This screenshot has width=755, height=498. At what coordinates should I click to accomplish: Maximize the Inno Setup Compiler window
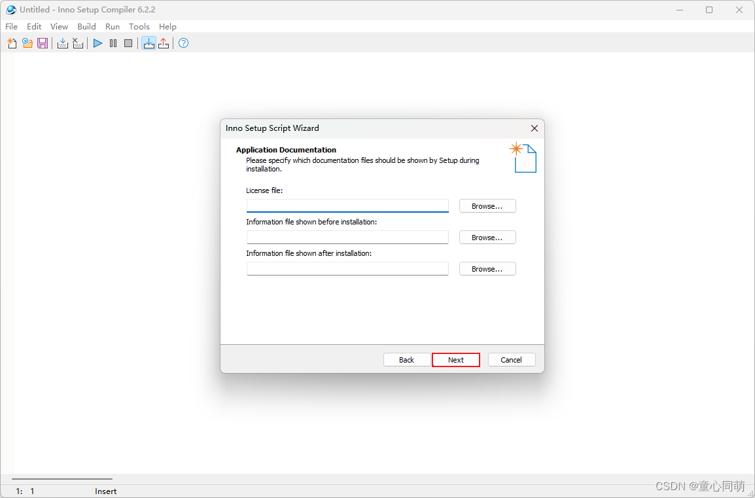pyautogui.click(x=709, y=10)
